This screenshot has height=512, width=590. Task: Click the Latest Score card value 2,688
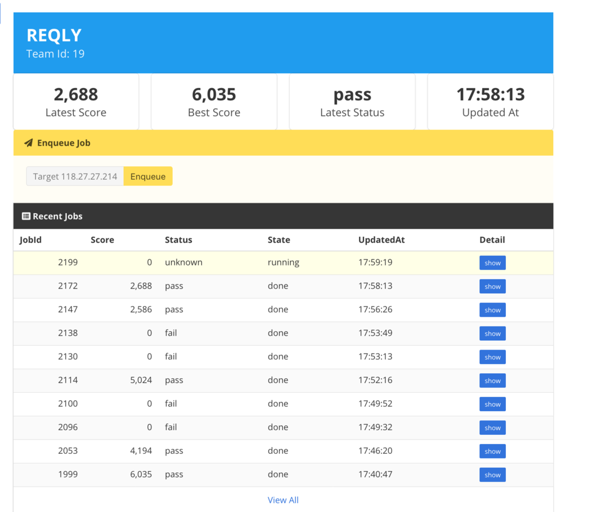coord(76,94)
